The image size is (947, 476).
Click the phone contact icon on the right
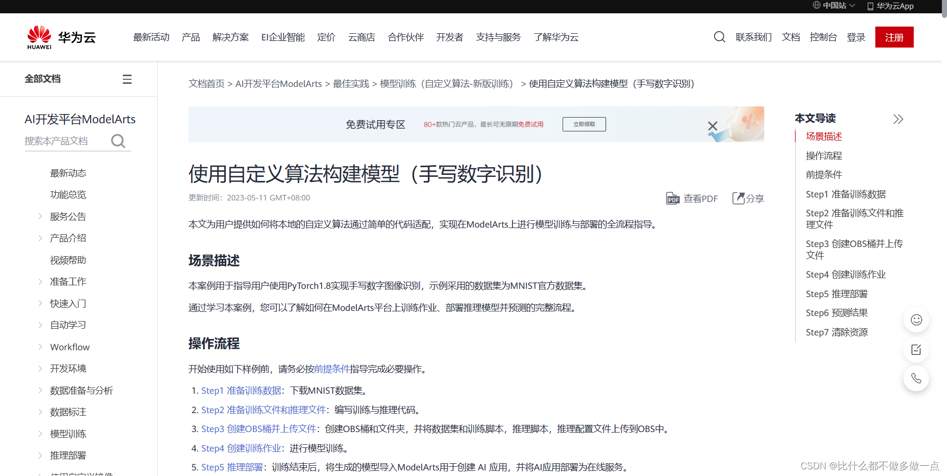pos(916,379)
